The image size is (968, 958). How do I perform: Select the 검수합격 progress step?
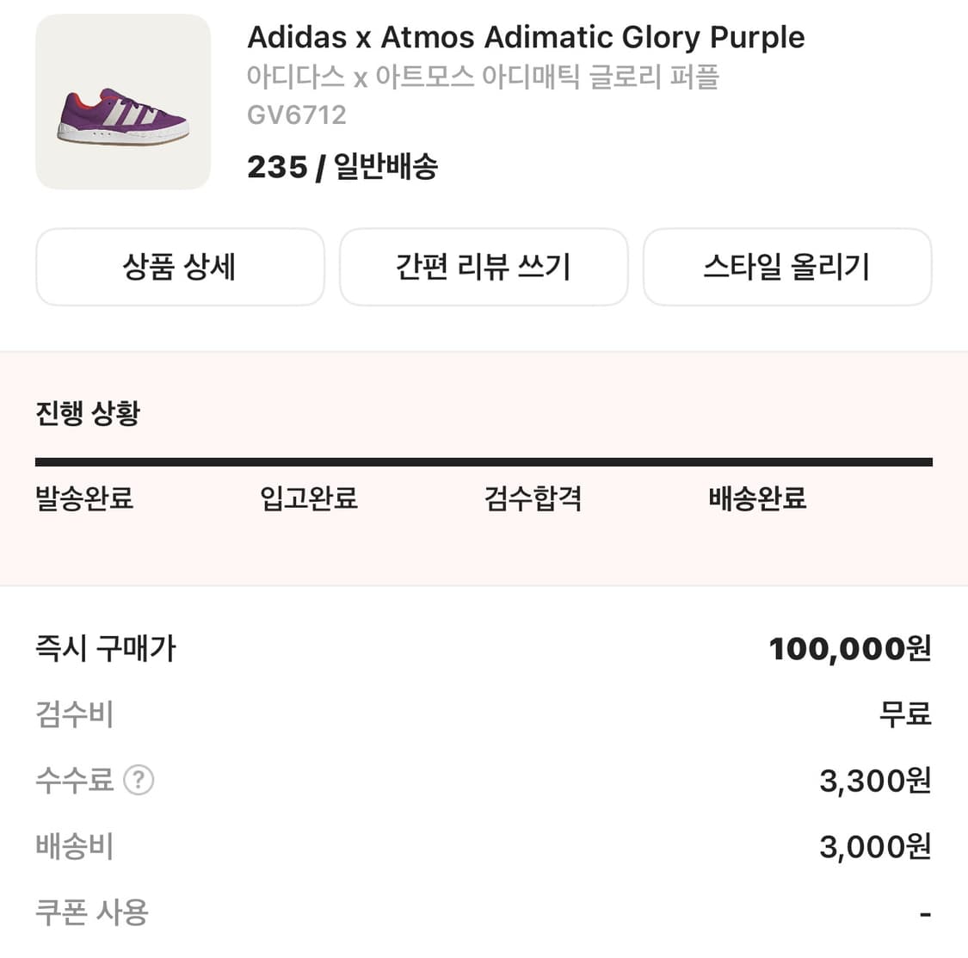pyautogui.click(x=533, y=498)
